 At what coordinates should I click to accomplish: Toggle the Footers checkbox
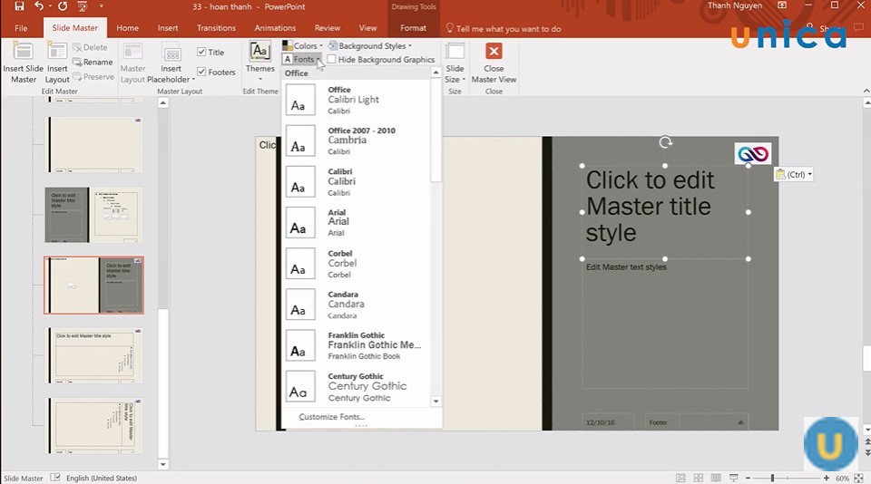point(202,72)
